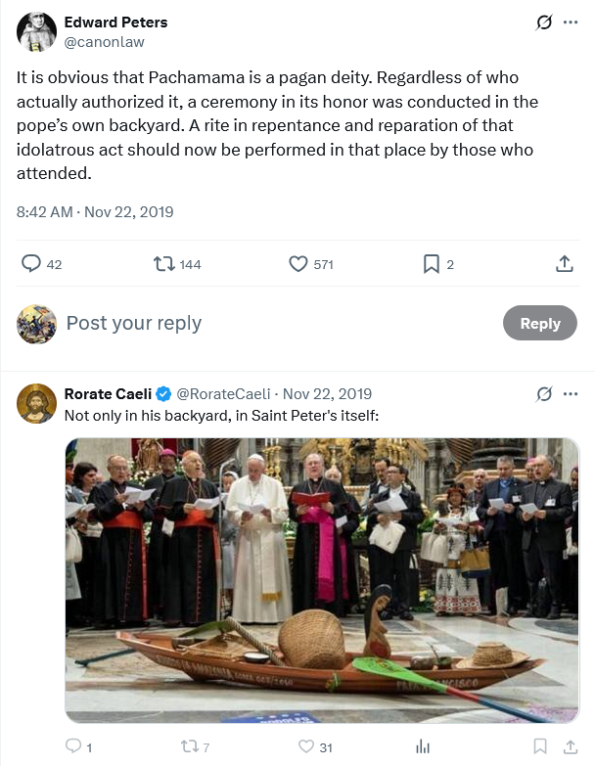This screenshot has width=595, height=766.
Task: Reply to Edward Peters' post via comment icon
Action: coord(32,264)
